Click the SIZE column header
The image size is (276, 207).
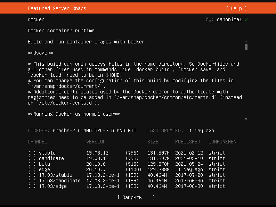(153, 142)
